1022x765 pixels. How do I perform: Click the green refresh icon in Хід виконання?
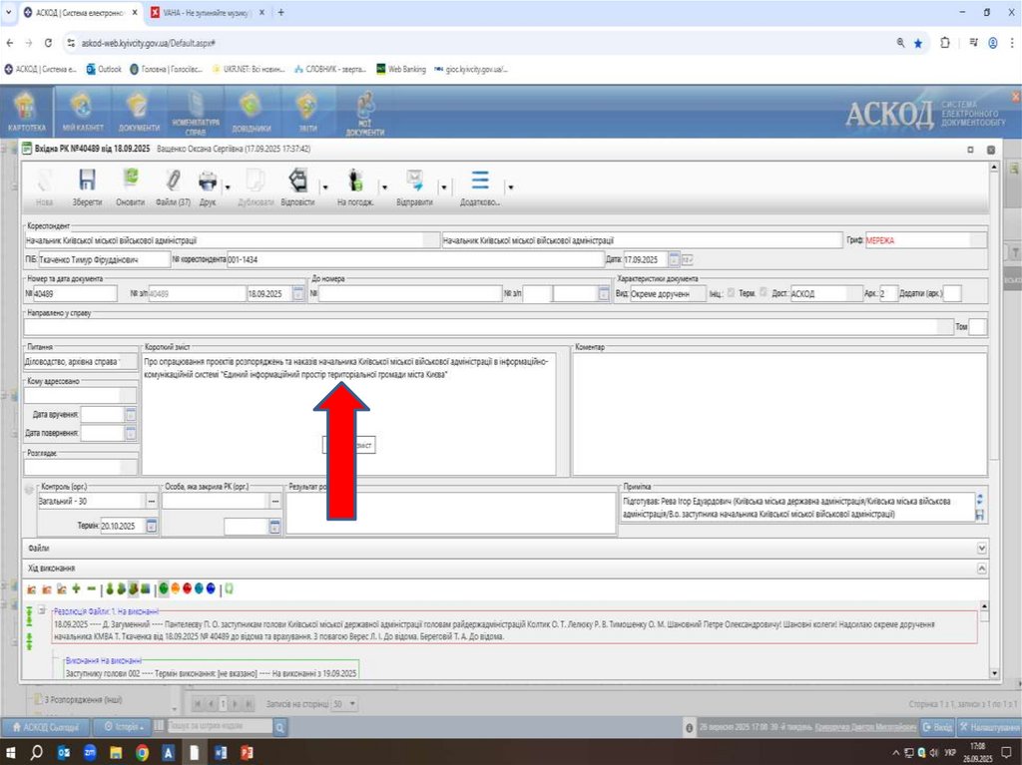229,589
